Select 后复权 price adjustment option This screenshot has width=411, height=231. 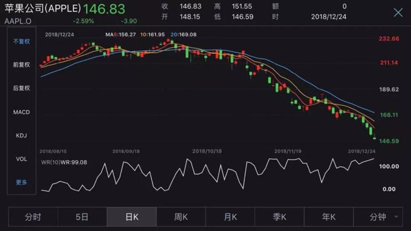click(22, 88)
